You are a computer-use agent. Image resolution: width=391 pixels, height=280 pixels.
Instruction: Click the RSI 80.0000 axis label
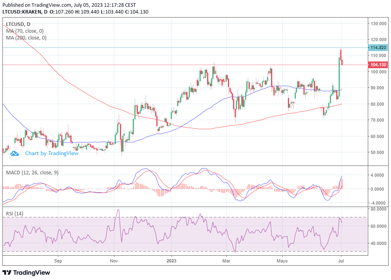(x=379, y=209)
